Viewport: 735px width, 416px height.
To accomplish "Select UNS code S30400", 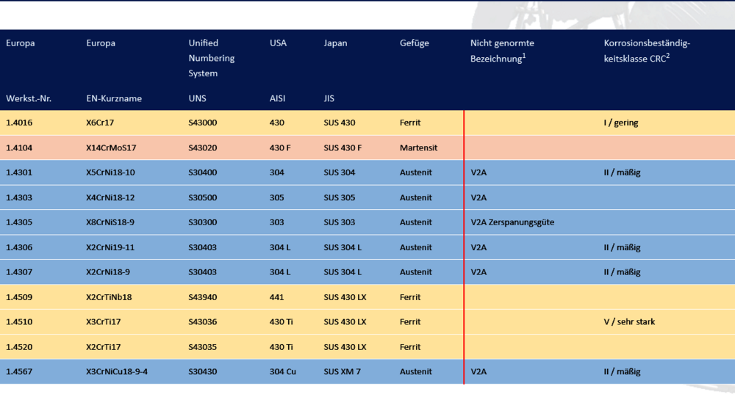I will [203, 172].
